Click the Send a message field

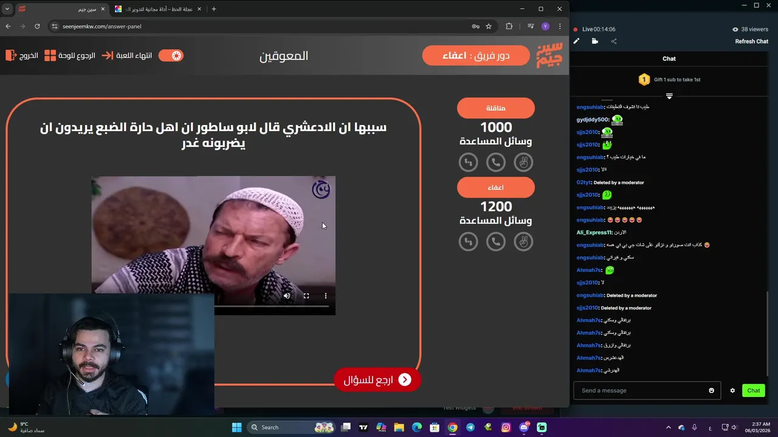pyautogui.click(x=642, y=390)
